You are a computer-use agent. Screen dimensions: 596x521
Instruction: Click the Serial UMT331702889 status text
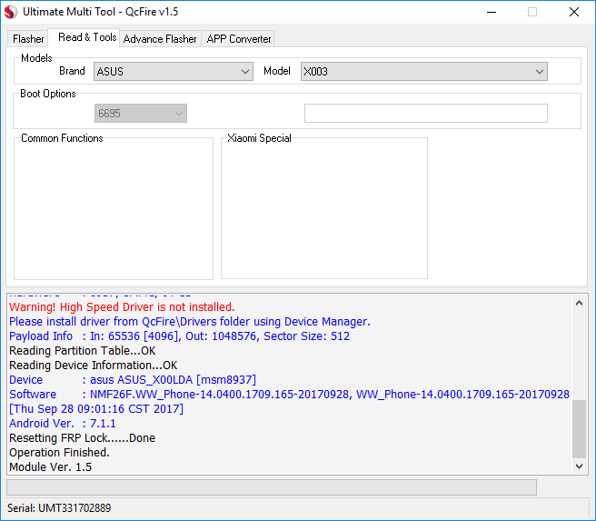(x=59, y=508)
